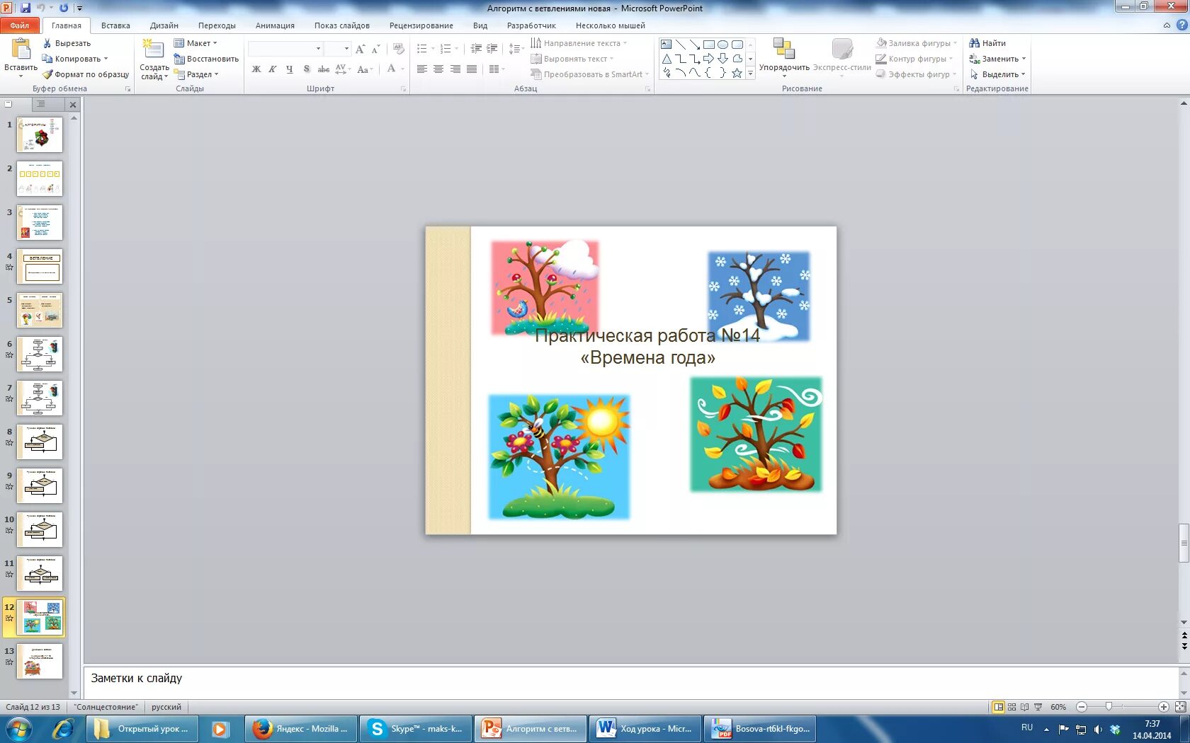Click the zoom slider handle
Viewport: 1190px width, 743px height.
[x=1109, y=707]
